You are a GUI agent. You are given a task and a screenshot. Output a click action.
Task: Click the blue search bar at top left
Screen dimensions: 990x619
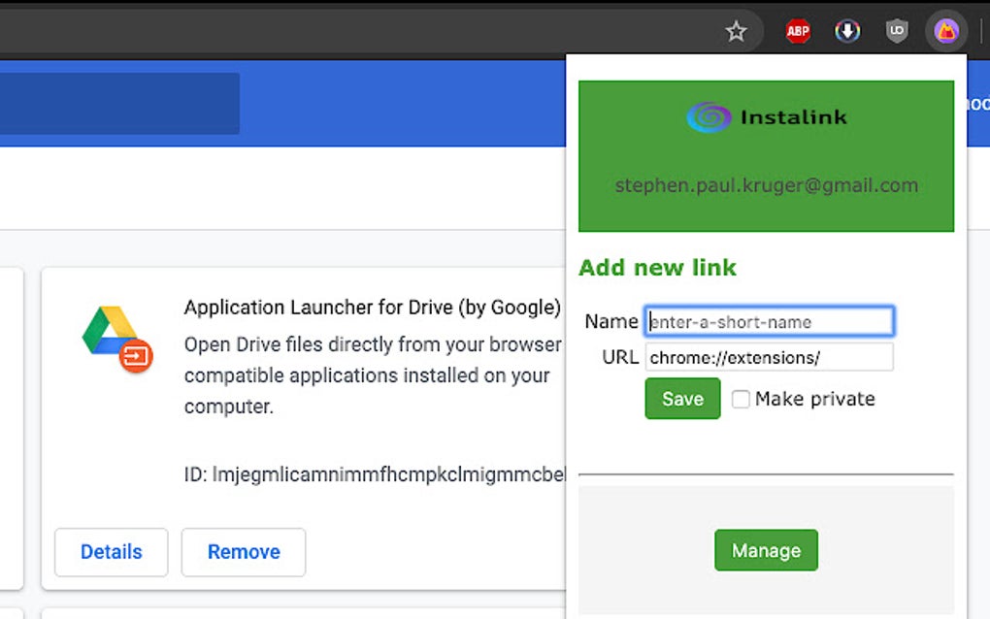119,103
